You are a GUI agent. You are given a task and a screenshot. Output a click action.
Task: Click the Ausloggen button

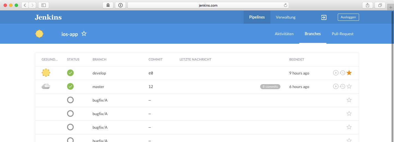(x=348, y=17)
